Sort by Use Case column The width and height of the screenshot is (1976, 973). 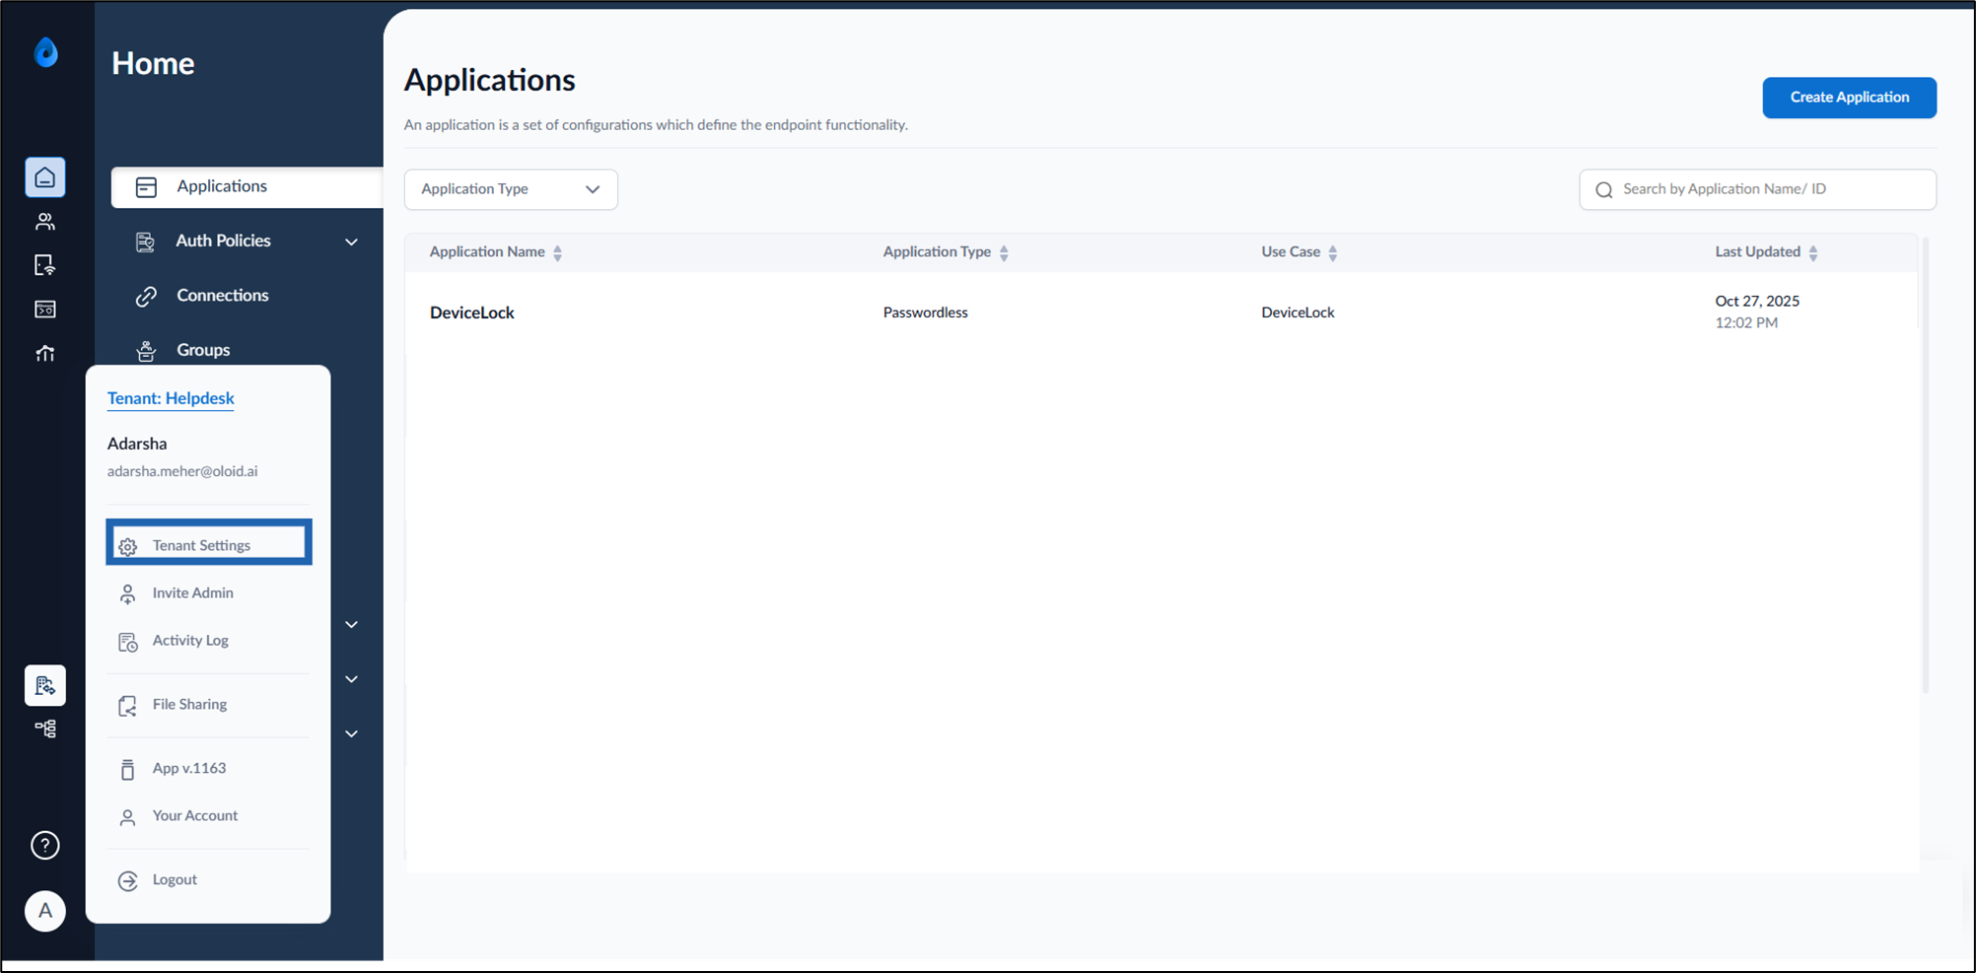pos(1333,252)
